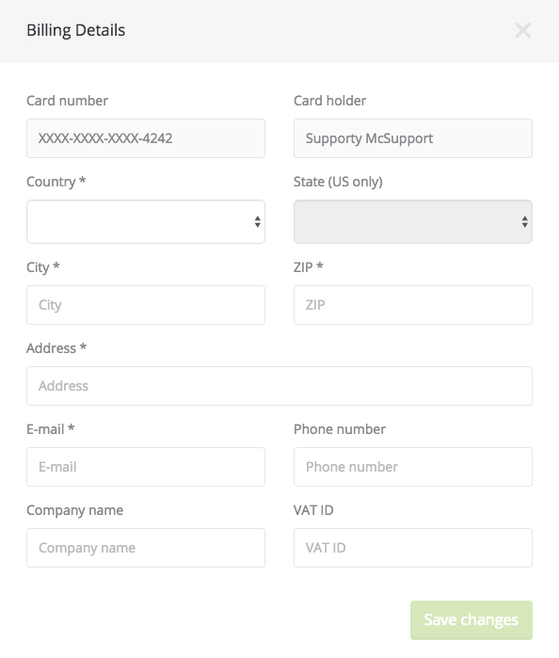
Task: Click the Address * label text
Action: pyautogui.click(x=56, y=348)
